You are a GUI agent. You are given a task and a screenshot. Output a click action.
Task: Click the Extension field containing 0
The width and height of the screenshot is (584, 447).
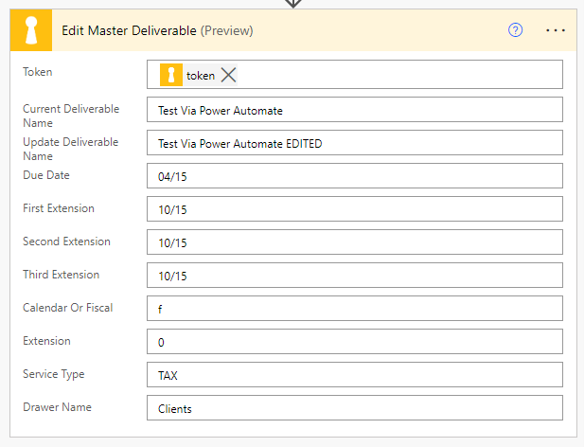click(x=355, y=342)
